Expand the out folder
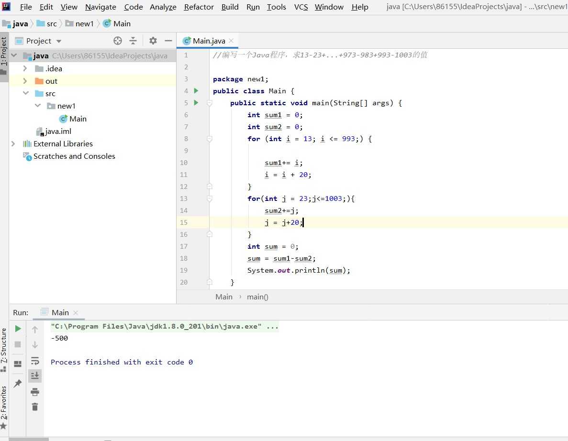This screenshot has height=441, width=568. coord(25,81)
